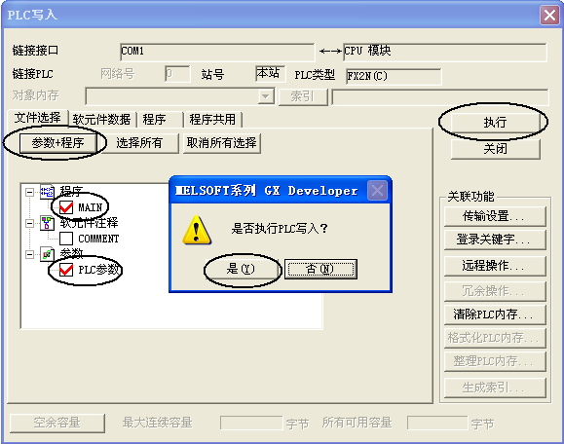Image resolution: width=564 pixels, height=444 pixels.
Task: Cancel write with 否(N) button
Action: pyautogui.click(x=320, y=269)
